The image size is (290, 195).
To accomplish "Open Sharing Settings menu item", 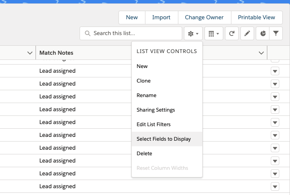I will (167, 110).
